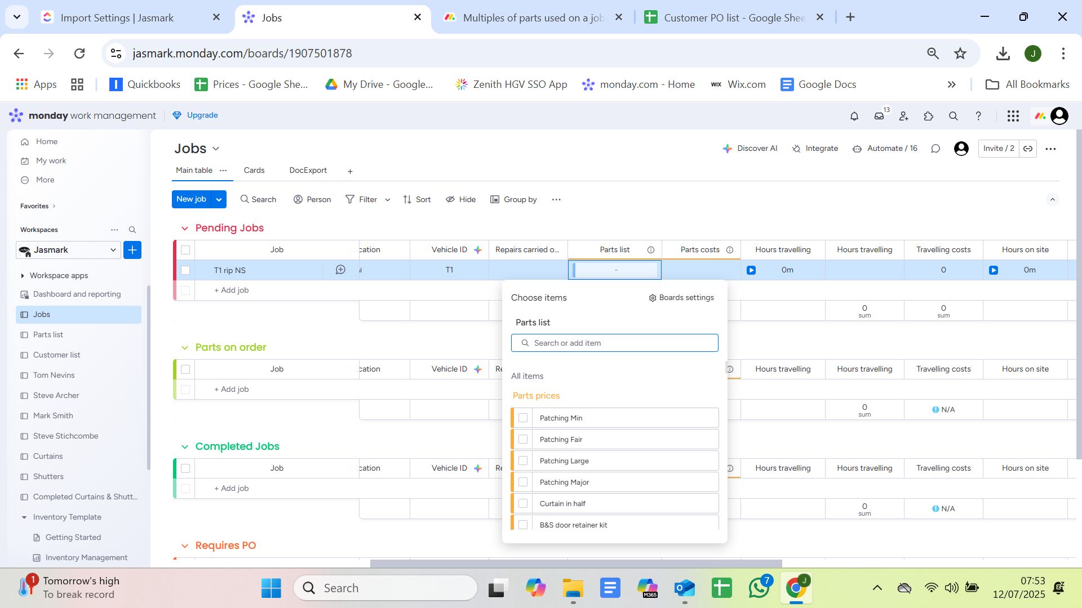Collapse the Pending Jobs group
Viewport: 1082px width, 608px height.
pyautogui.click(x=185, y=229)
